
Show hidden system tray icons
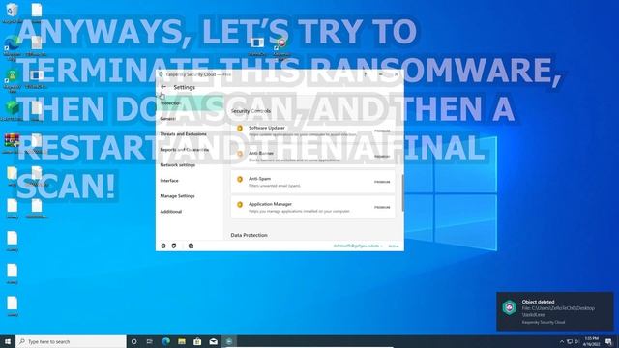562,341
